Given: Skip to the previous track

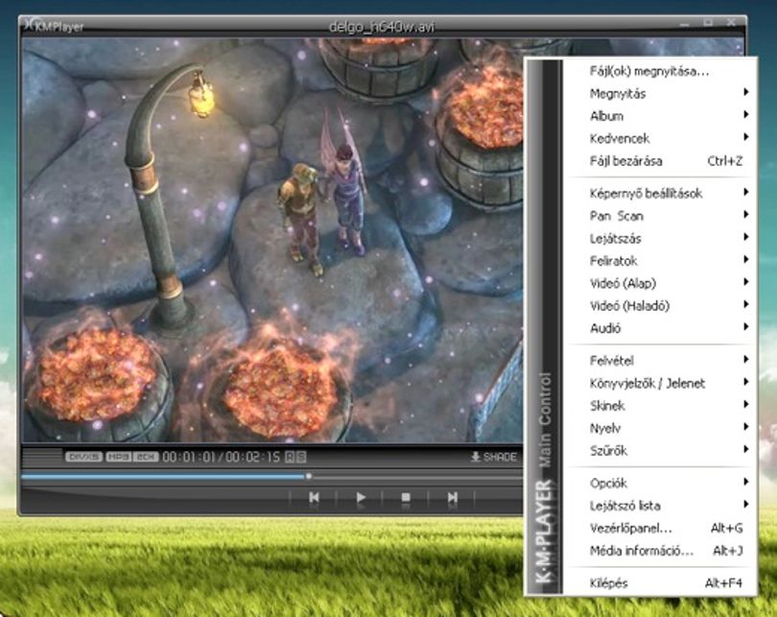Looking at the screenshot, I should pos(315,496).
